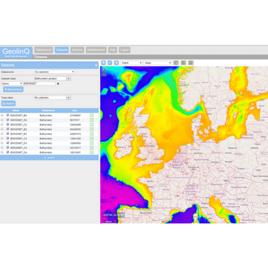
Task: Open the Type class combo box
Action: pyautogui.click(x=69, y=97)
